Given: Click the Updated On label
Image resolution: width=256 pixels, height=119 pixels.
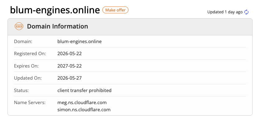Looking at the screenshot, I should [28, 78].
